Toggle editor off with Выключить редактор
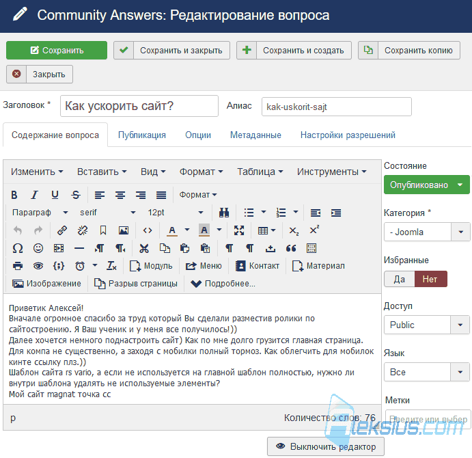Viewport: 472px width, 458px height. (x=326, y=446)
